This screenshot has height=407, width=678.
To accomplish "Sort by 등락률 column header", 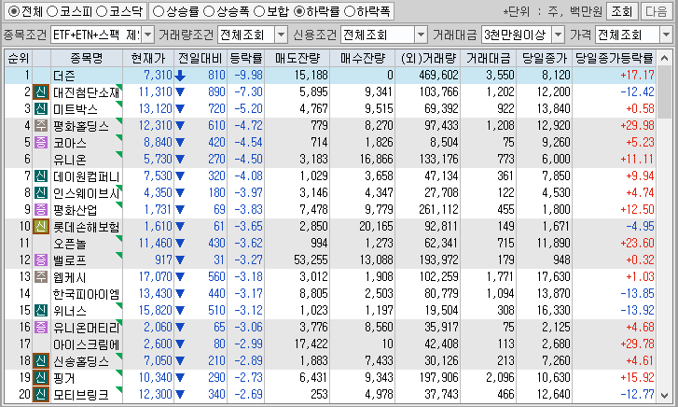I will click(245, 59).
